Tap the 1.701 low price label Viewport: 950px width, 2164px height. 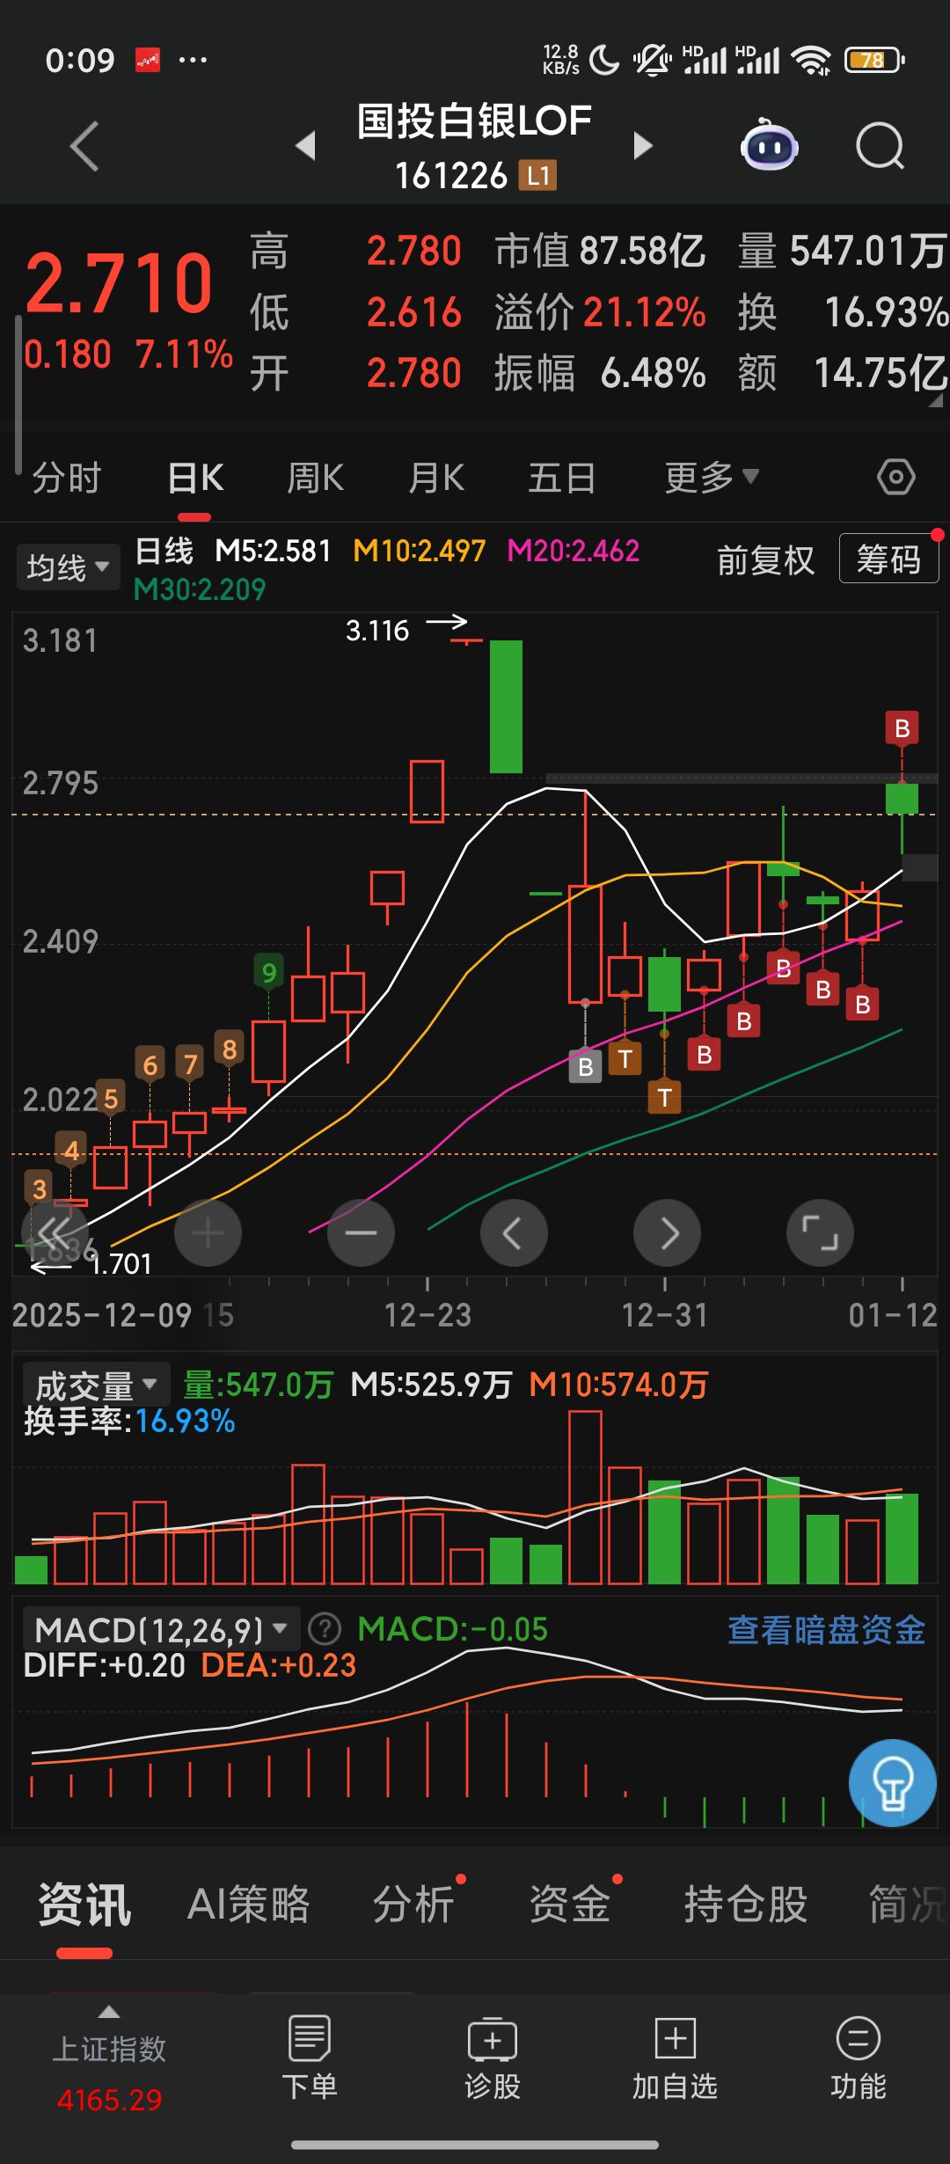pyautogui.click(x=121, y=1264)
